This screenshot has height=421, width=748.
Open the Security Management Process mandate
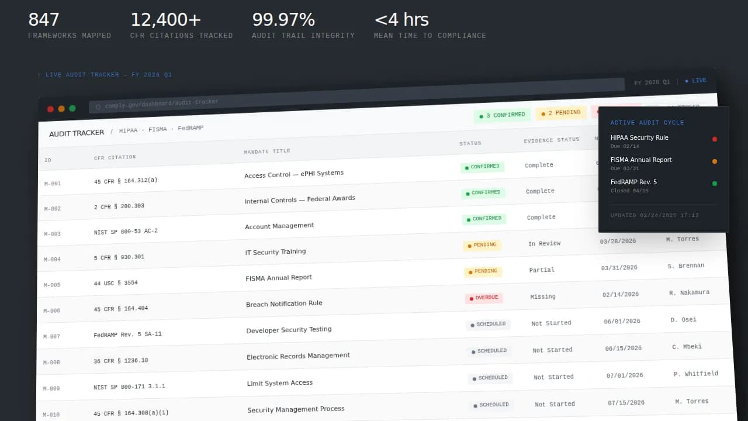click(x=296, y=410)
